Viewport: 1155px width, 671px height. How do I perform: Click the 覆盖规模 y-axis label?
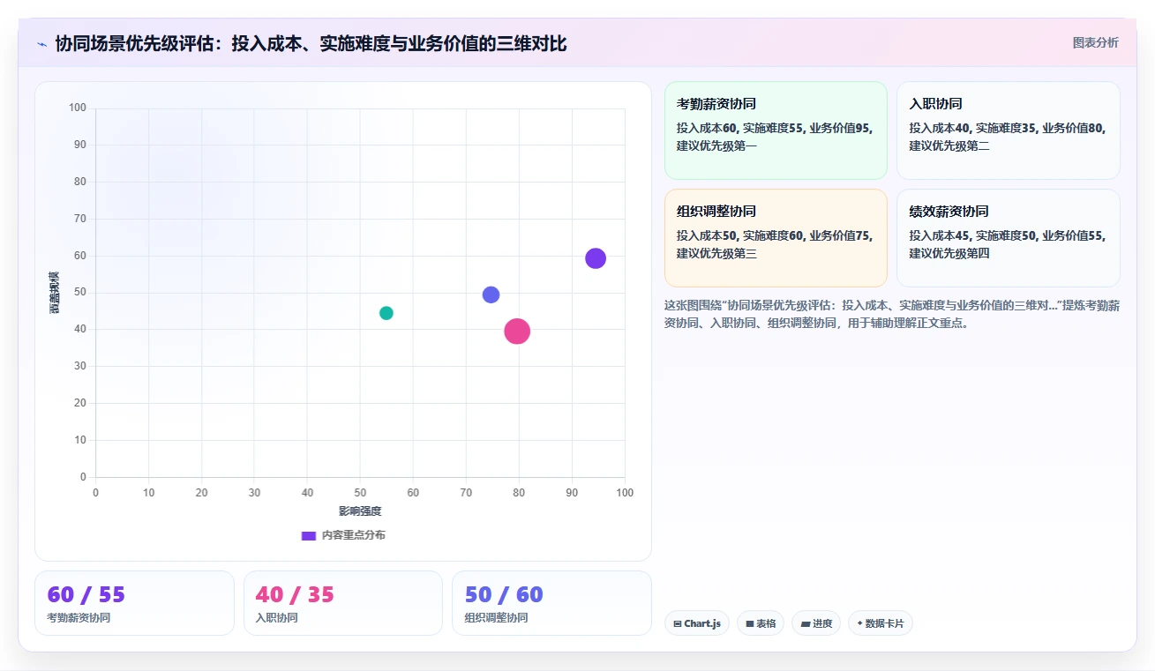55,293
